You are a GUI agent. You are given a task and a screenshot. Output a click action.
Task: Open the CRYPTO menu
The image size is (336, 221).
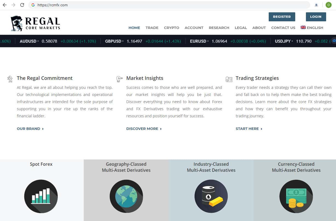pyautogui.click(x=172, y=28)
